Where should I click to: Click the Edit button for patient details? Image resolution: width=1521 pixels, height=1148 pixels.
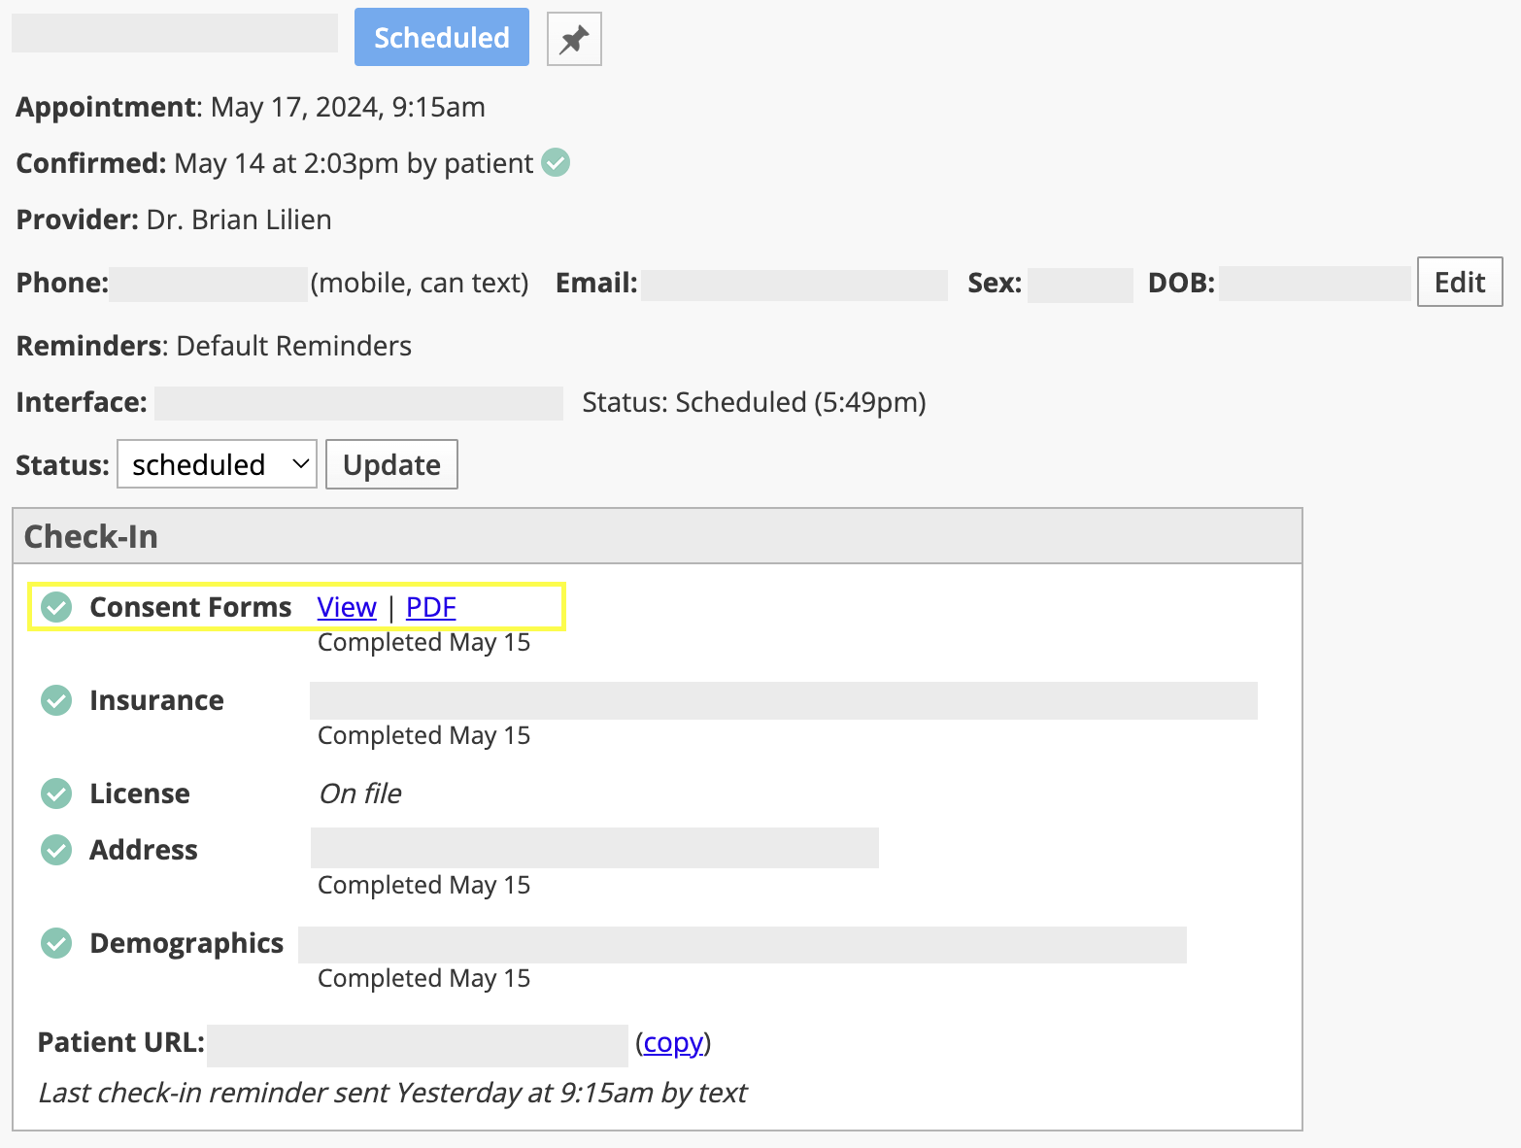click(x=1459, y=282)
